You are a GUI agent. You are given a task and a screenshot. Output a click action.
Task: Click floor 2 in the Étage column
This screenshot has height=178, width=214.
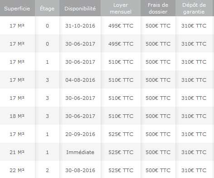[x=47, y=170]
